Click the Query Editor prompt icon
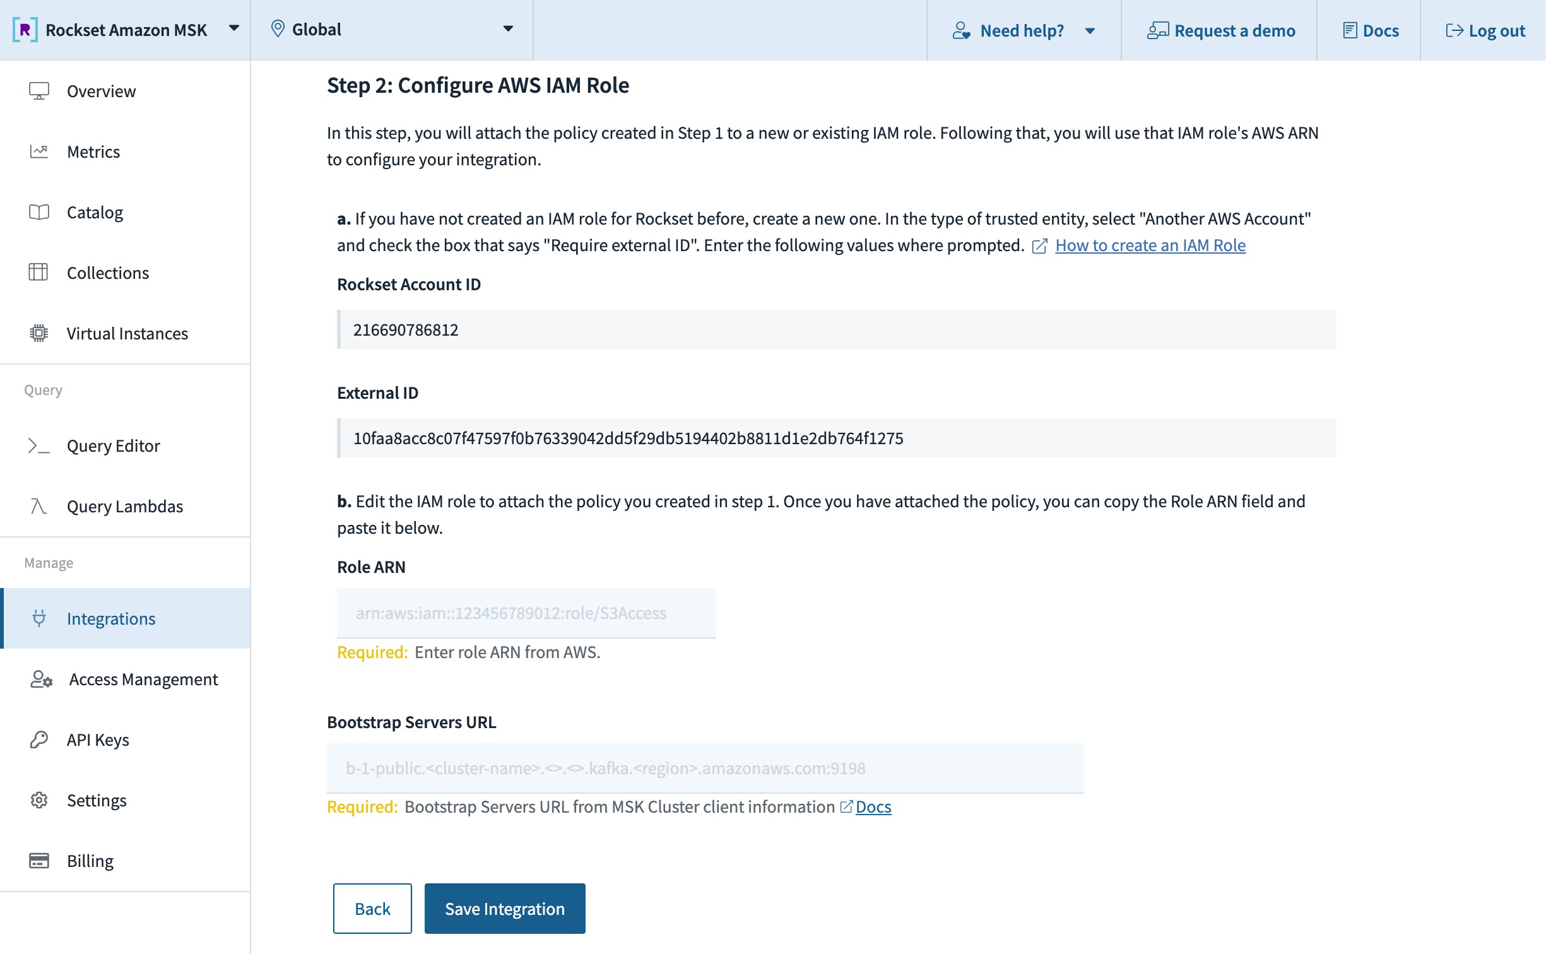The width and height of the screenshot is (1546, 954). tap(38, 445)
